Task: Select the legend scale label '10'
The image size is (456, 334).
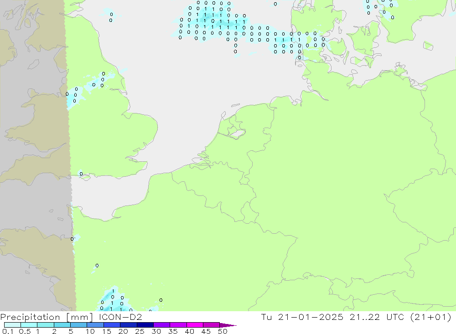Action: click(x=90, y=331)
